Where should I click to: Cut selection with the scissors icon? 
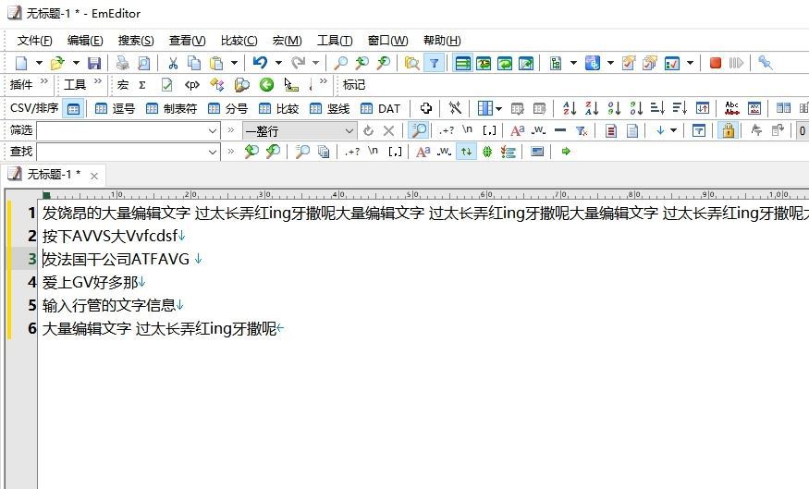(173, 63)
